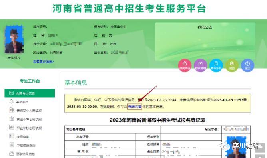Open 普通高中志愿填报 building icon item
The height and width of the screenshot is (158, 267).
click(x=26, y=111)
